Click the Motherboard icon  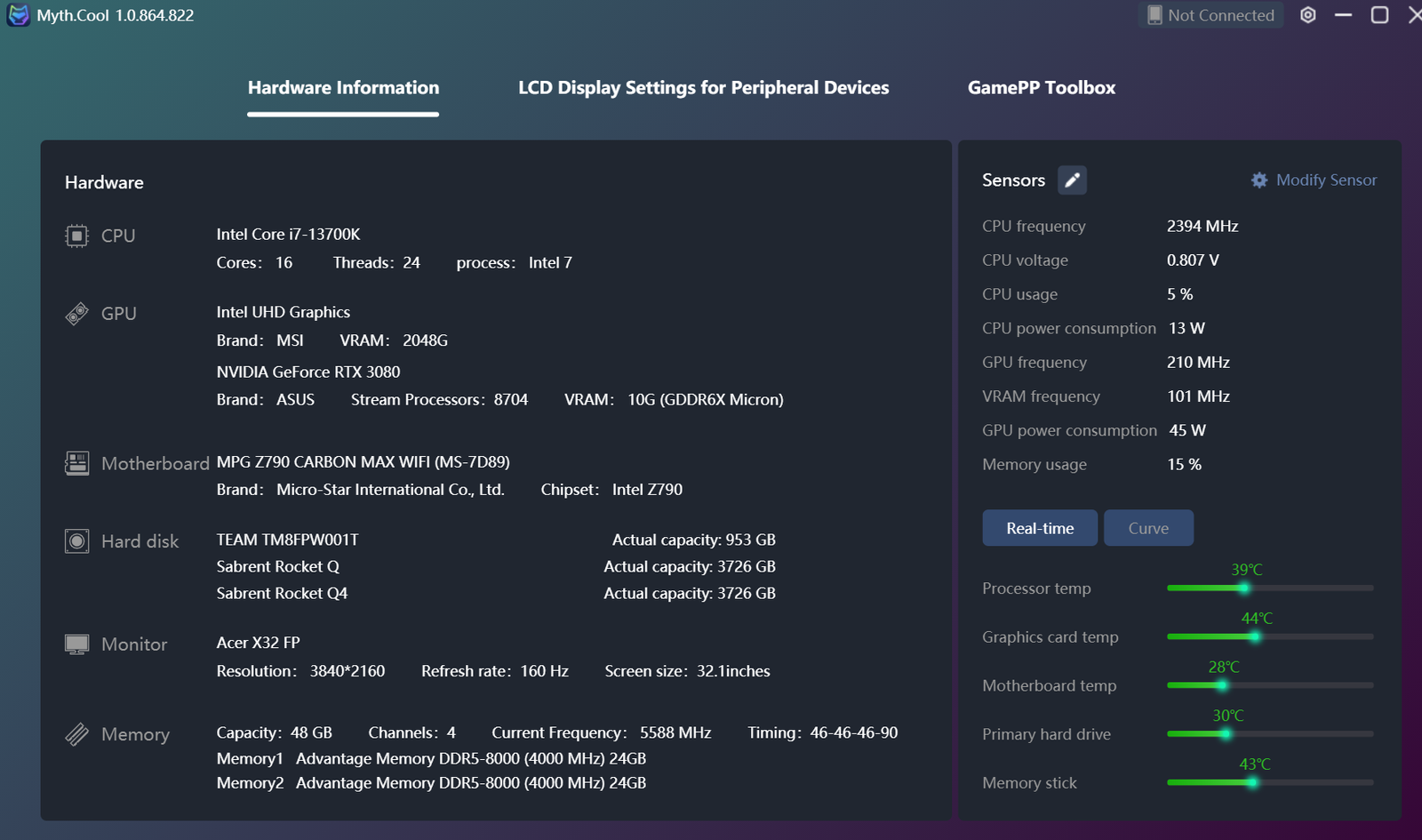click(x=77, y=463)
